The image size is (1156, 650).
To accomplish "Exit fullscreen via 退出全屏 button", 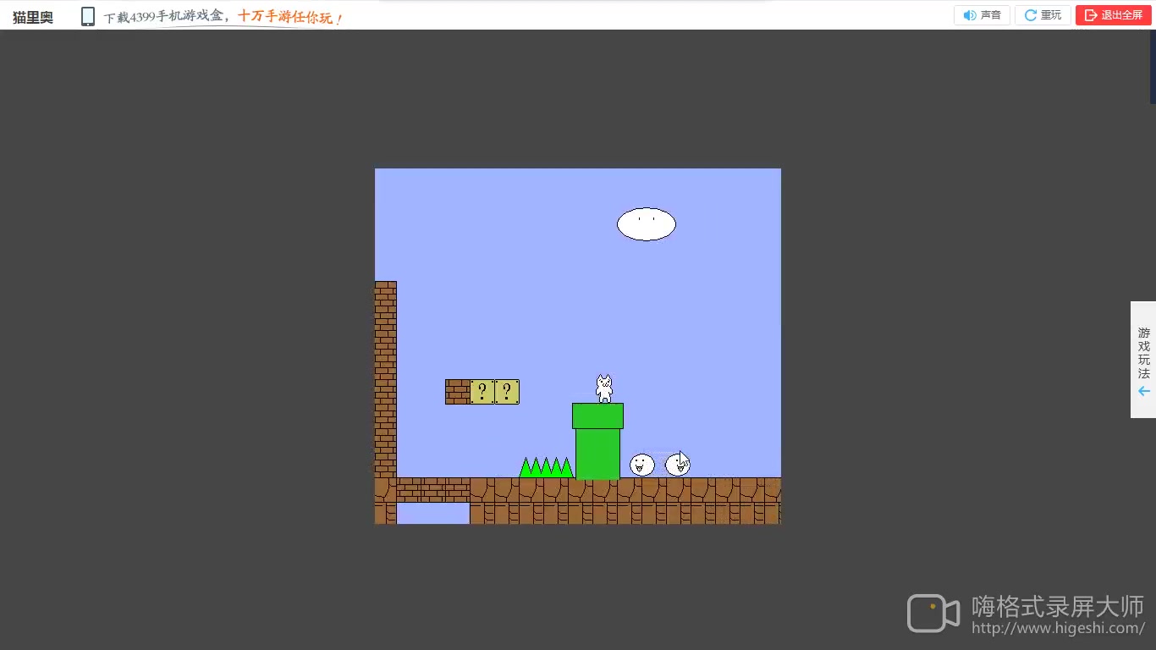I will pyautogui.click(x=1113, y=15).
